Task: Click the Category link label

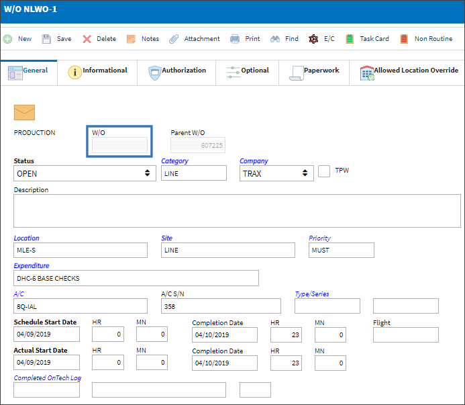Action: coord(174,161)
